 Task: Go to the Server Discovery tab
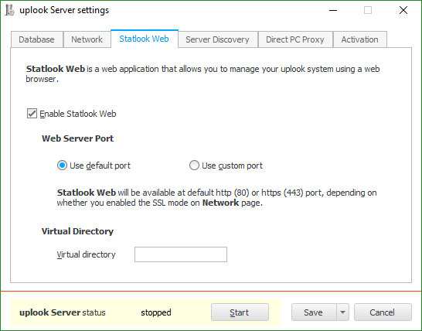pos(218,39)
